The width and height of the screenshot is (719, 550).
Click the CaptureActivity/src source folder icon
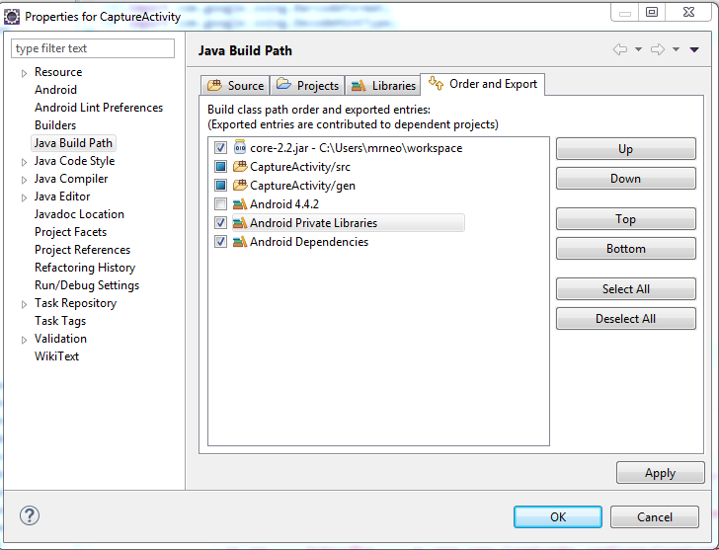pyautogui.click(x=240, y=166)
